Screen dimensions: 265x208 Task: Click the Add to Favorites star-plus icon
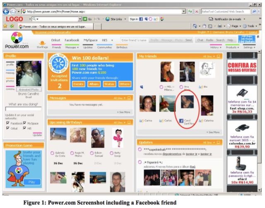[12, 26]
